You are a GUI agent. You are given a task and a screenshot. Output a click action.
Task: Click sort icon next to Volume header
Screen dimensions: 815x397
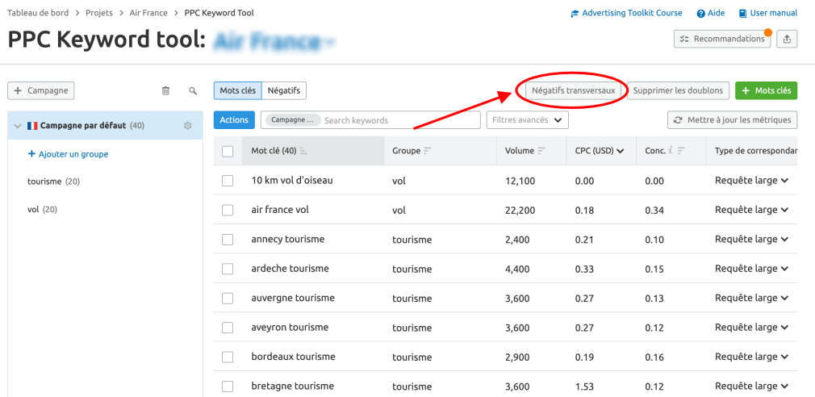click(x=541, y=151)
